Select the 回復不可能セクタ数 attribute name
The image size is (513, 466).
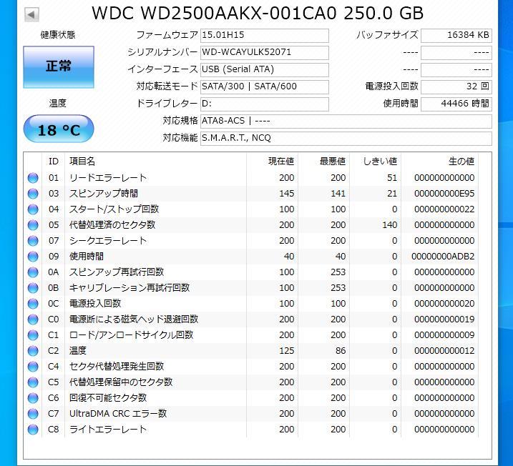[108, 397]
